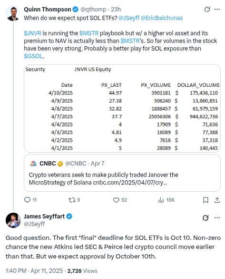Share Quinn Thompson's tweet

pos(217,200)
